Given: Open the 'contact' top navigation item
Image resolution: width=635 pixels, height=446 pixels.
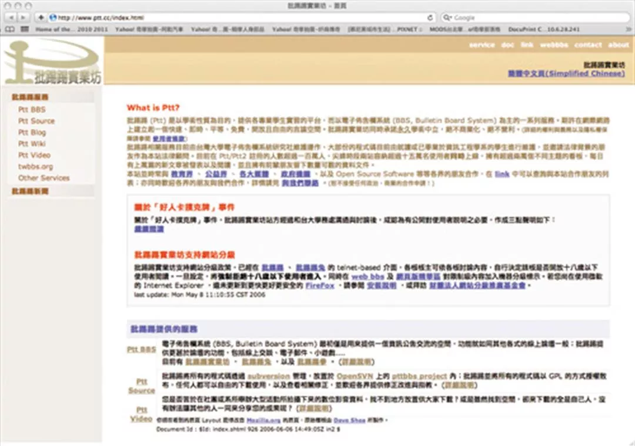Looking at the screenshot, I should point(588,45).
